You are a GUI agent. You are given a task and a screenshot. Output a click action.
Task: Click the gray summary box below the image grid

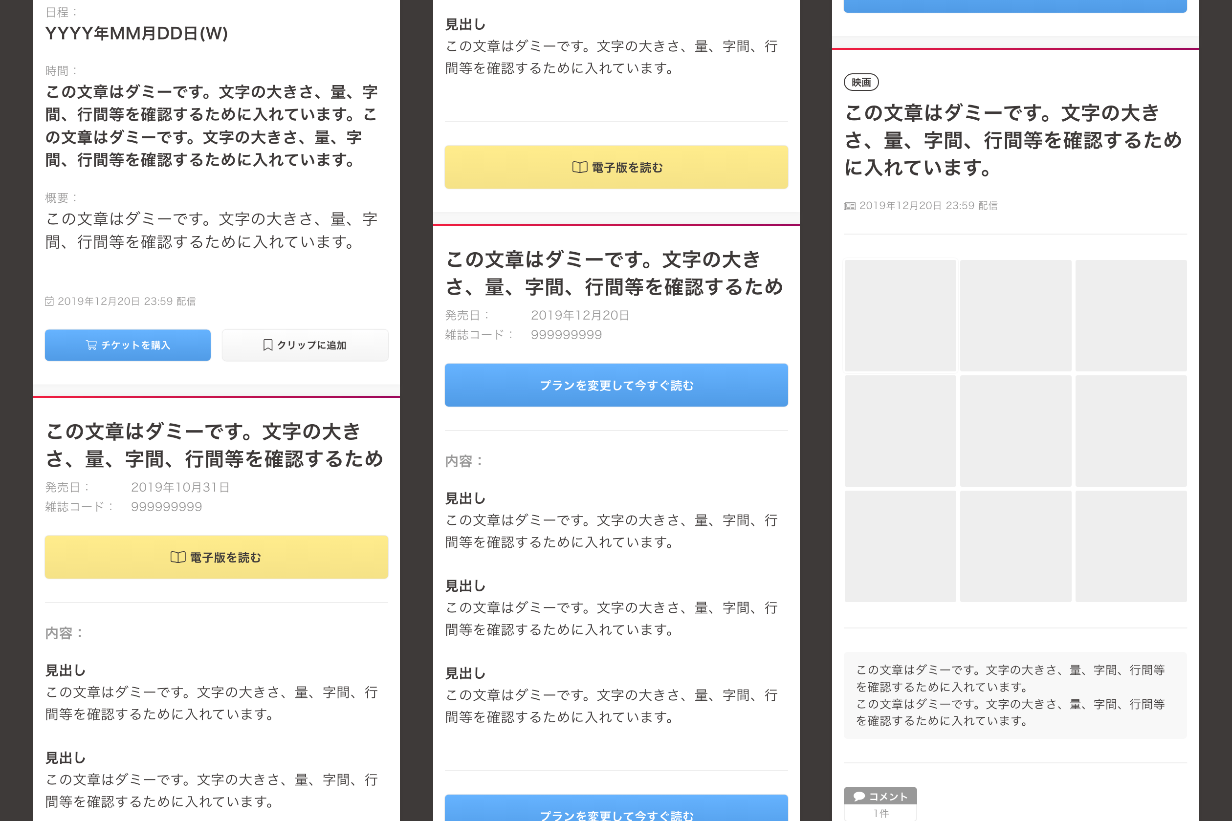[1015, 696]
